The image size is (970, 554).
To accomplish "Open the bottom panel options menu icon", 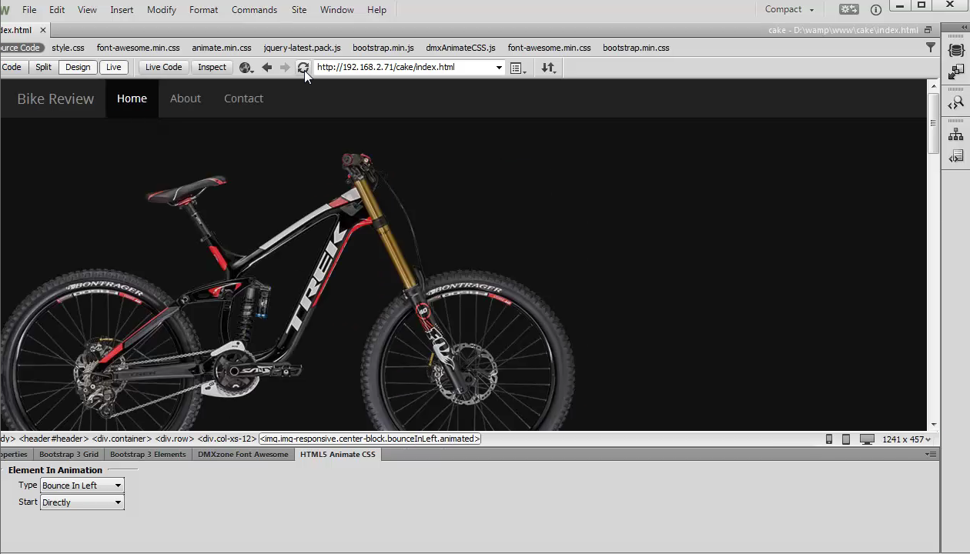I will coord(930,455).
